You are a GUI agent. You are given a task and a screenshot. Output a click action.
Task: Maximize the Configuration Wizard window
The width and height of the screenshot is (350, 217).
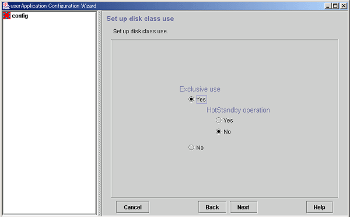[x=335, y=6]
